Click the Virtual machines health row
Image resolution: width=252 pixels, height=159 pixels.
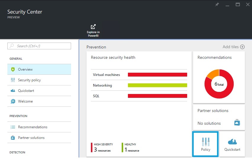[139, 75]
